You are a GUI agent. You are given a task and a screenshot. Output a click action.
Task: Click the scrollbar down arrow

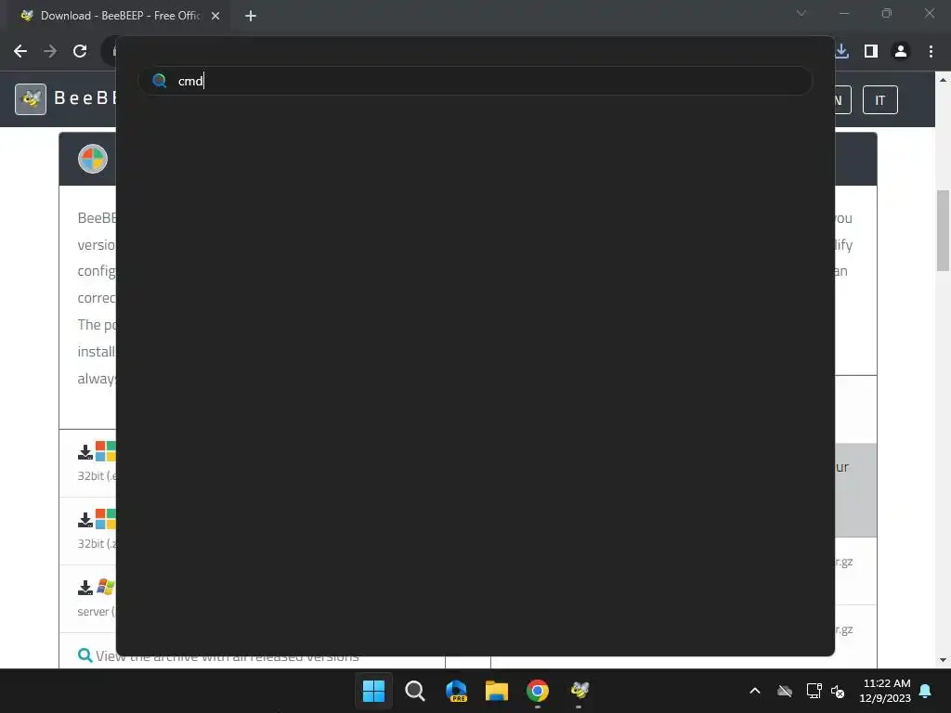944,660
